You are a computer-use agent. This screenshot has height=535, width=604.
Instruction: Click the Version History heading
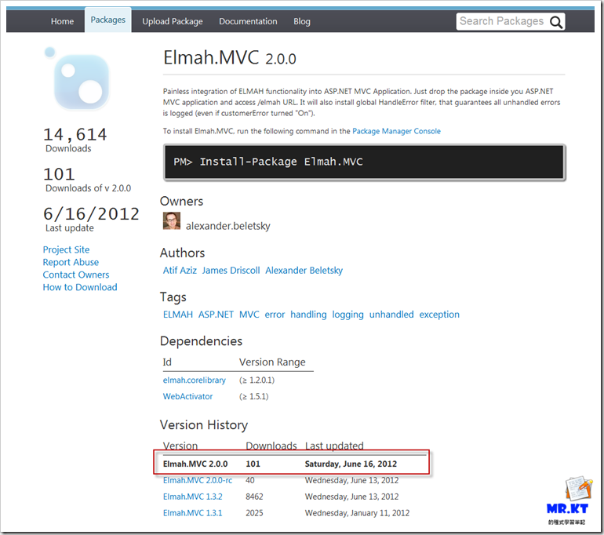pyautogui.click(x=204, y=425)
